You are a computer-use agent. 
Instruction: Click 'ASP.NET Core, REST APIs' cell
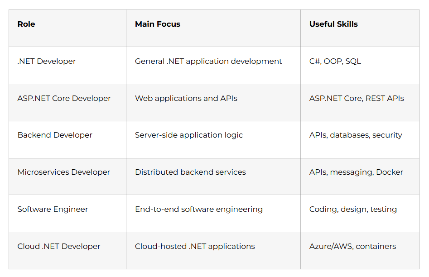(x=360, y=103)
